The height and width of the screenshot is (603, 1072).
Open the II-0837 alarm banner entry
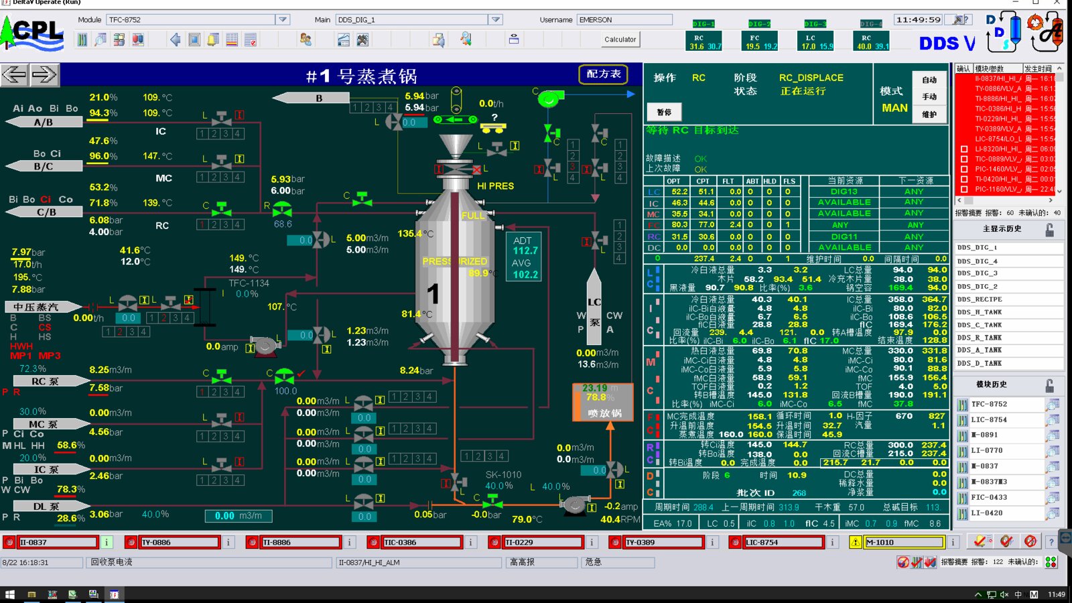[x=58, y=542]
